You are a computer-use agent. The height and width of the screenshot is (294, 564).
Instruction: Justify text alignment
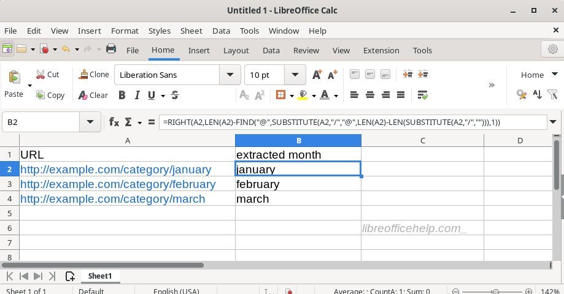pos(401,95)
